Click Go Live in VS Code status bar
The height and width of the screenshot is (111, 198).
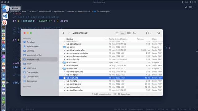[x=182, y=109]
